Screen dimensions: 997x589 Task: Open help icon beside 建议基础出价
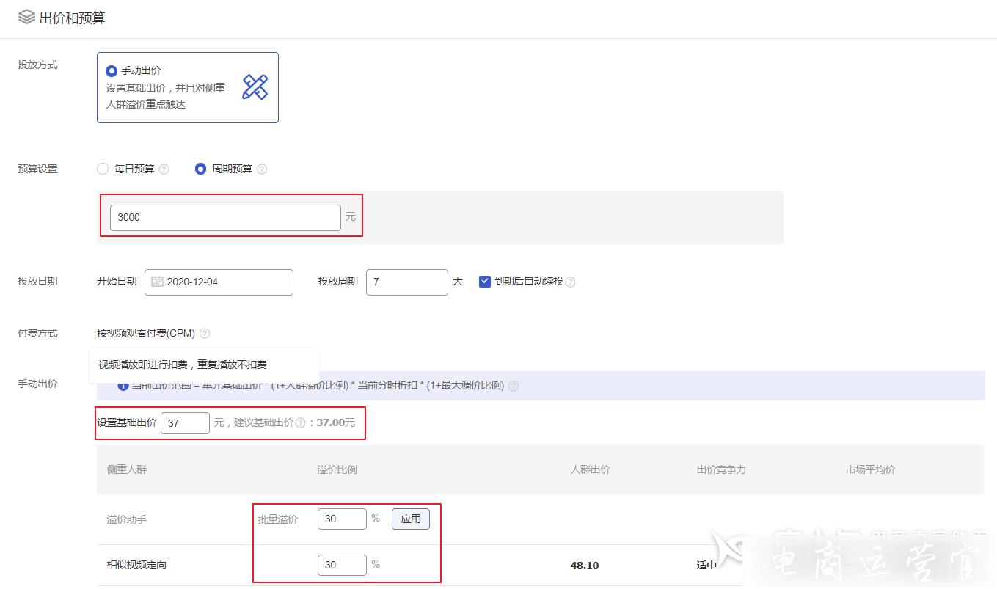click(x=300, y=423)
